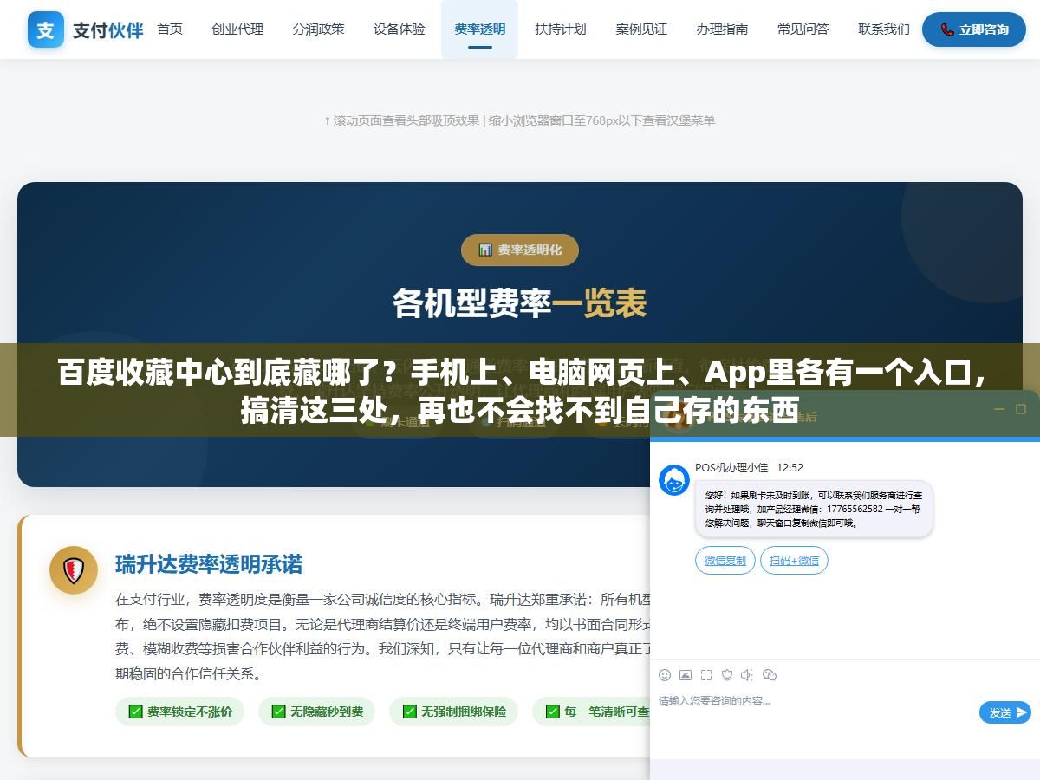Open 办理指南 nav item

pyautogui.click(x=722, y=29)
